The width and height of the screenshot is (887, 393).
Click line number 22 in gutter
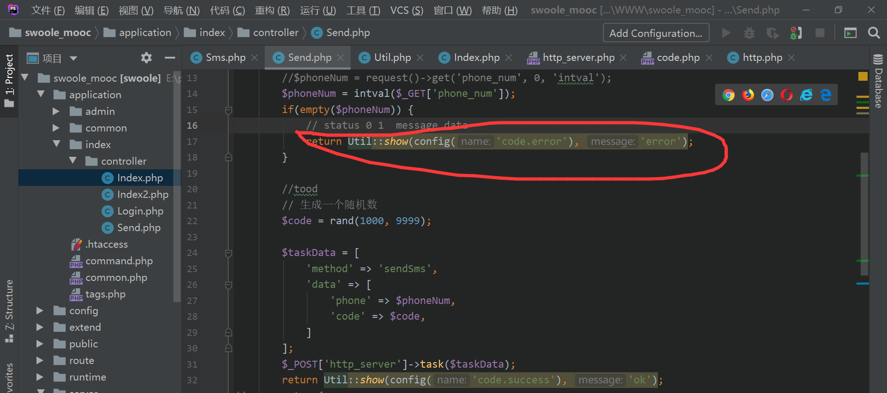point(192,221)
